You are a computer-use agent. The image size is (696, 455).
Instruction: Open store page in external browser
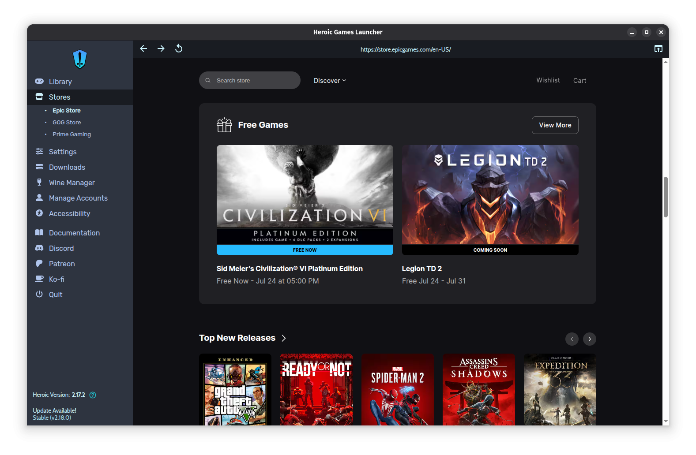[x=658, y=49]
